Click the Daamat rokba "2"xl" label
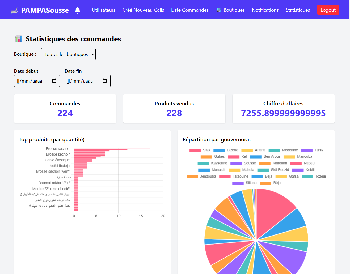Screen dimensions: 350x274 tap(54, 183)
